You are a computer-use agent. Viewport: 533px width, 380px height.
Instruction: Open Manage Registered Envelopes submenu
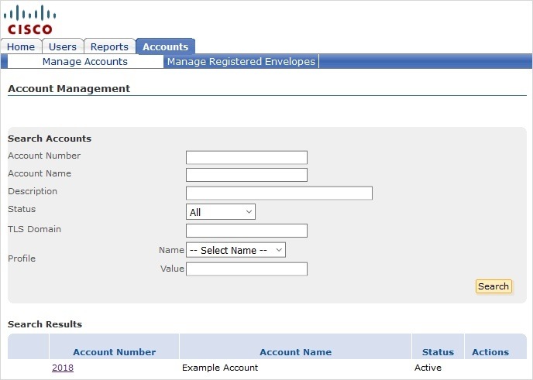241,62
